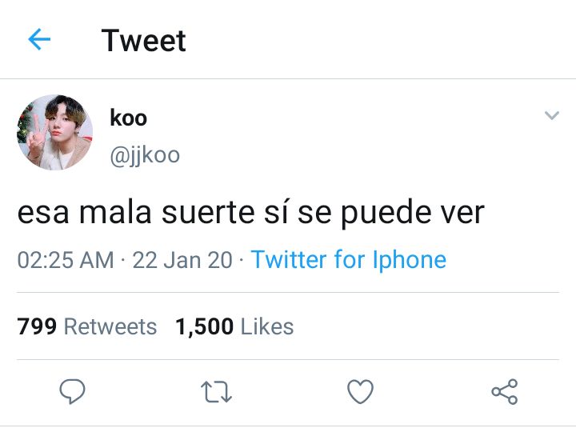Screen dimensions: 576x428
Task: Open the profile via display name koo
Action: 128,118
